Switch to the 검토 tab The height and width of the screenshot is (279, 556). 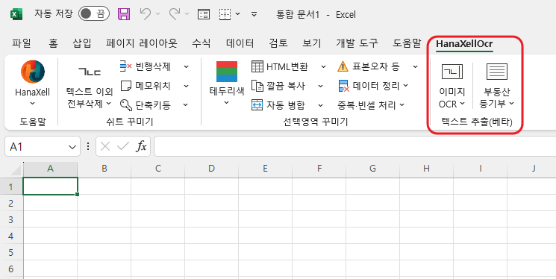278,43
